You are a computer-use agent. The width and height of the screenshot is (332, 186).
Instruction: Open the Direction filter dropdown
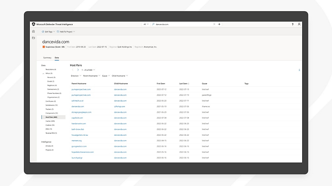(x=76, y=76)
